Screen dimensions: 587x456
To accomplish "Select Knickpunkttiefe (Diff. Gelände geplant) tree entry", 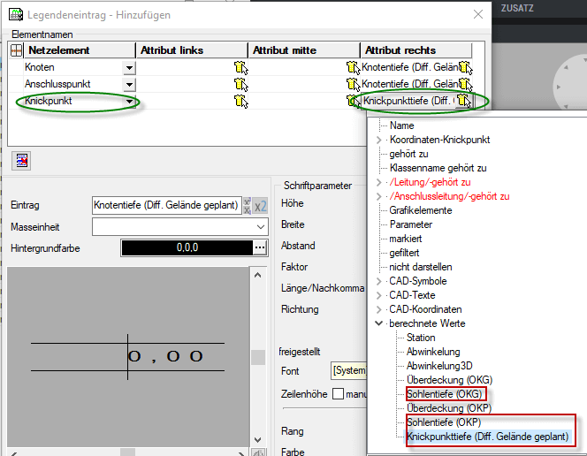I will pyautogui.click(x=487, y=437).
